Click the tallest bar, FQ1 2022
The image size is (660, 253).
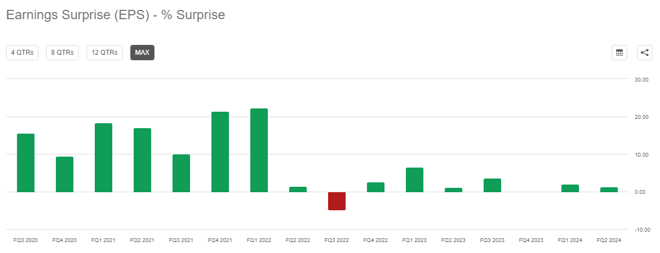click(x=259, y=150)
